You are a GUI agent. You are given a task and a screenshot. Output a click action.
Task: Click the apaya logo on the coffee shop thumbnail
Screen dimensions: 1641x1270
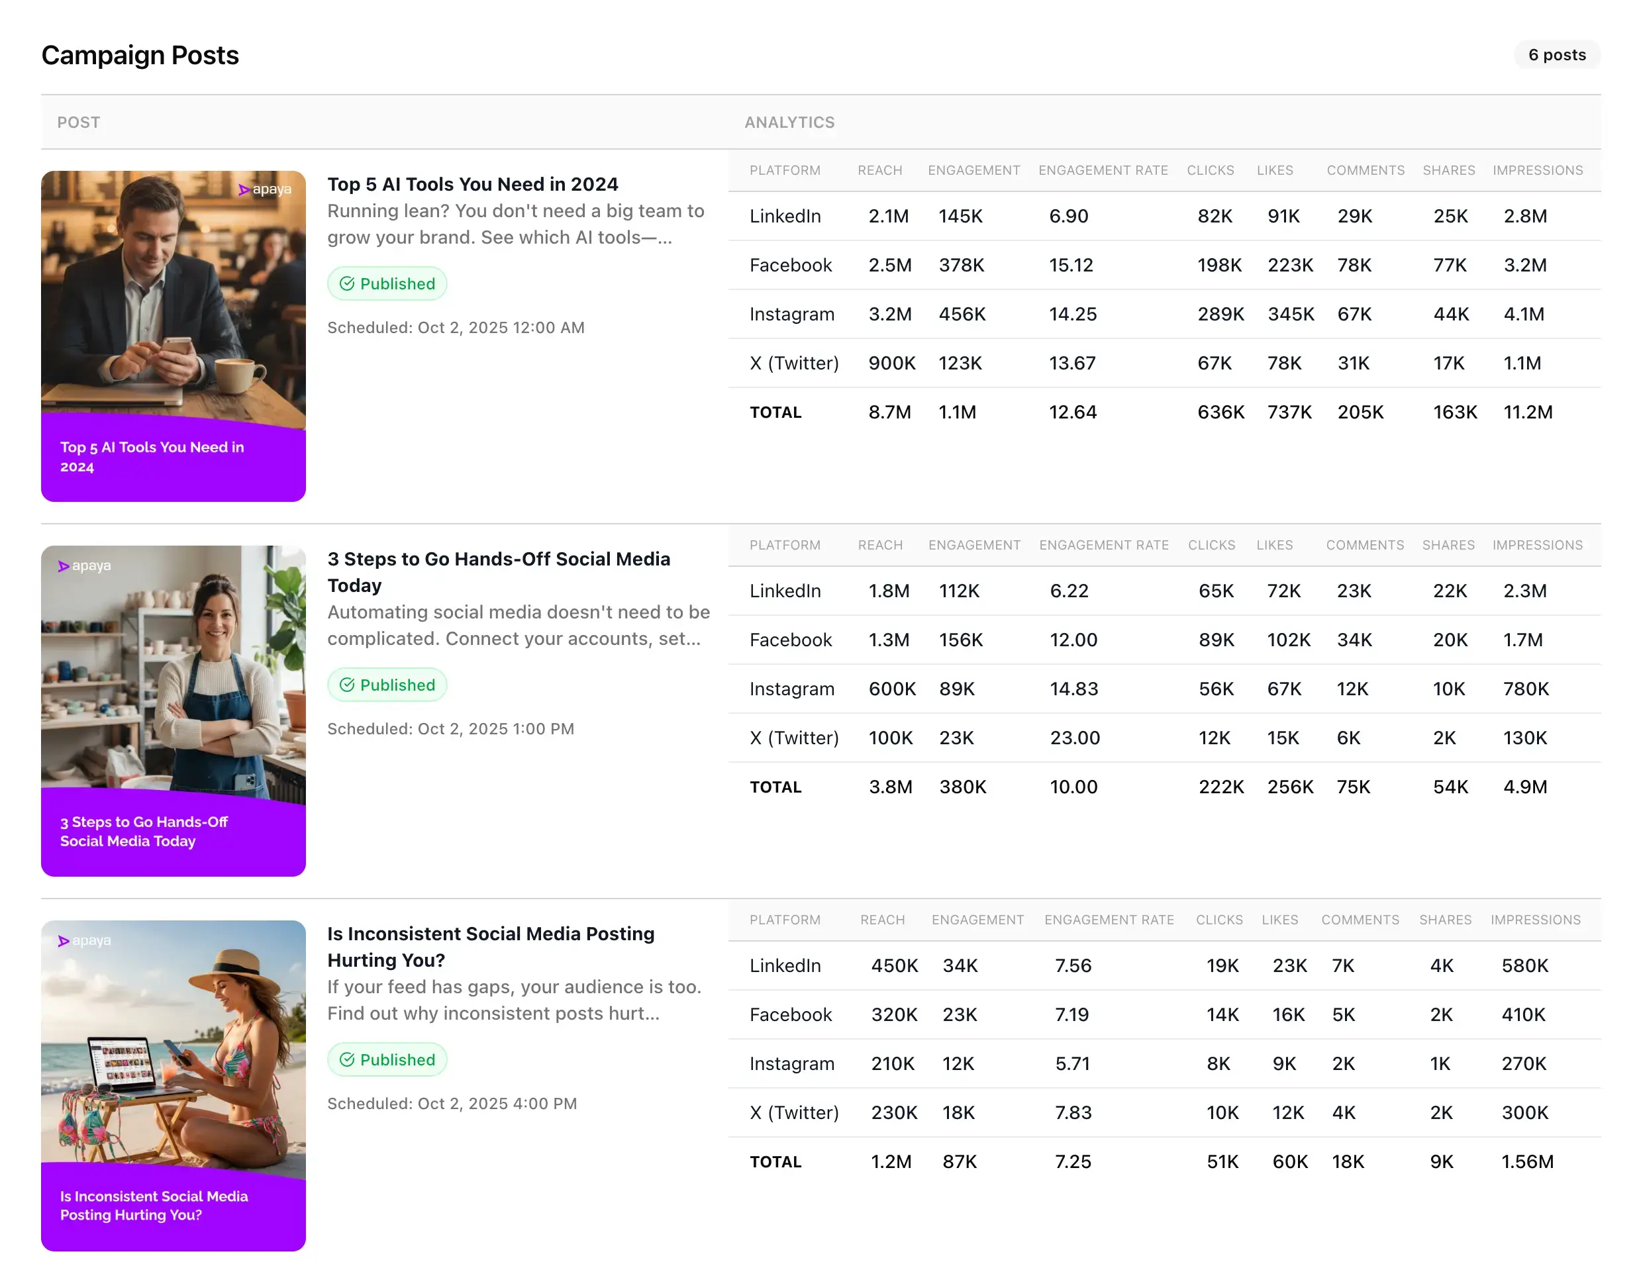click(264, 190)
